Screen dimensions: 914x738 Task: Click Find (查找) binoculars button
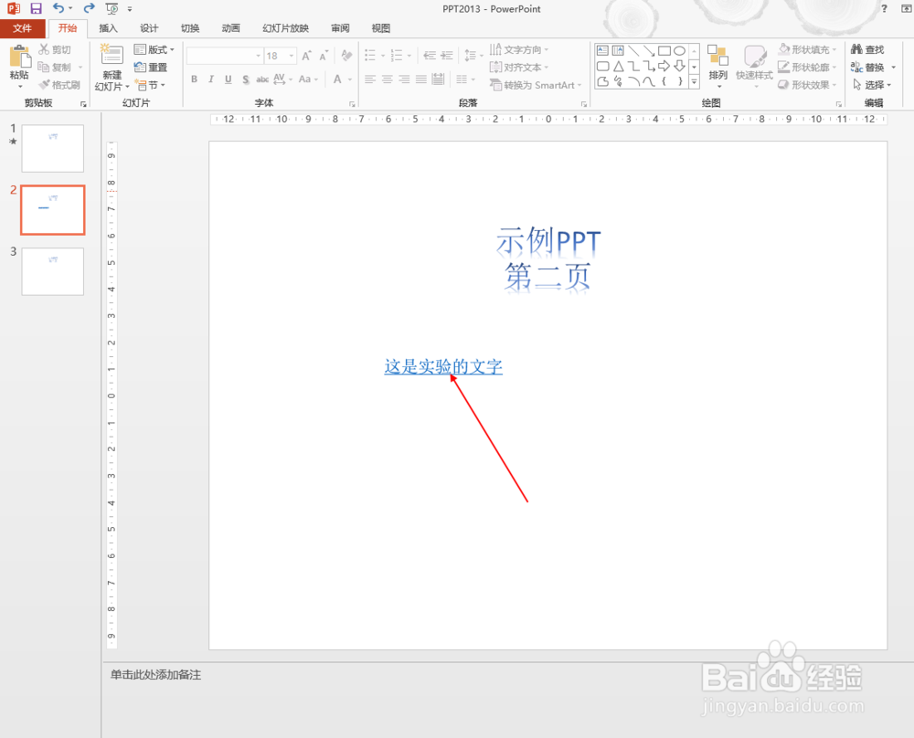click(867, 49)
